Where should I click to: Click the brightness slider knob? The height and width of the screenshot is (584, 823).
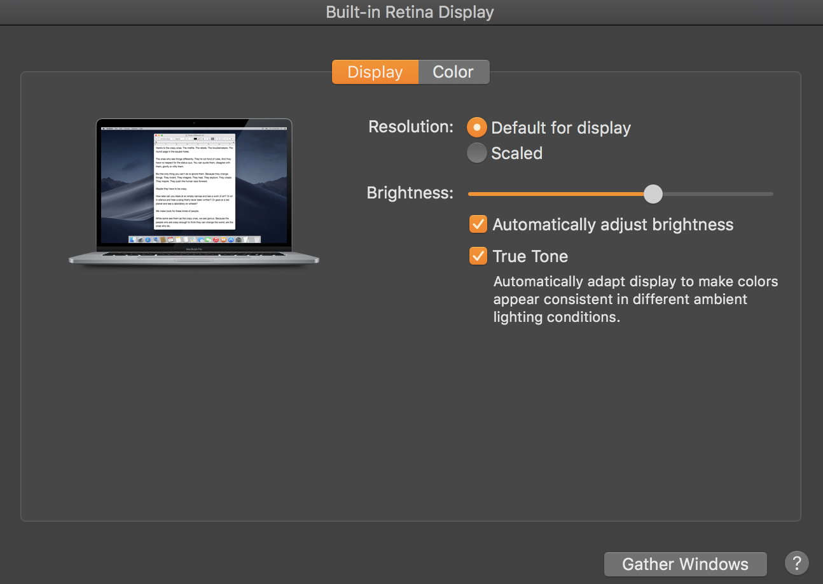[x=653, y=194]
